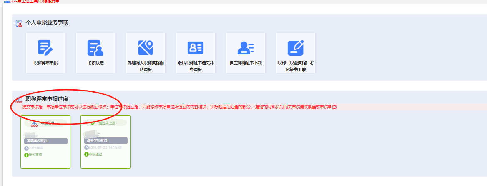Click the 职称评审申报进度 heading

(47, 99)
